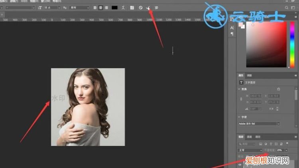This screenshot has height=168, width=299.
Task: Open the font size dropdown
Action: (x=59, y=8)
